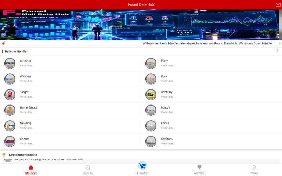
Task: Open the Amazon merchant logo
Action: click(10, 63)
